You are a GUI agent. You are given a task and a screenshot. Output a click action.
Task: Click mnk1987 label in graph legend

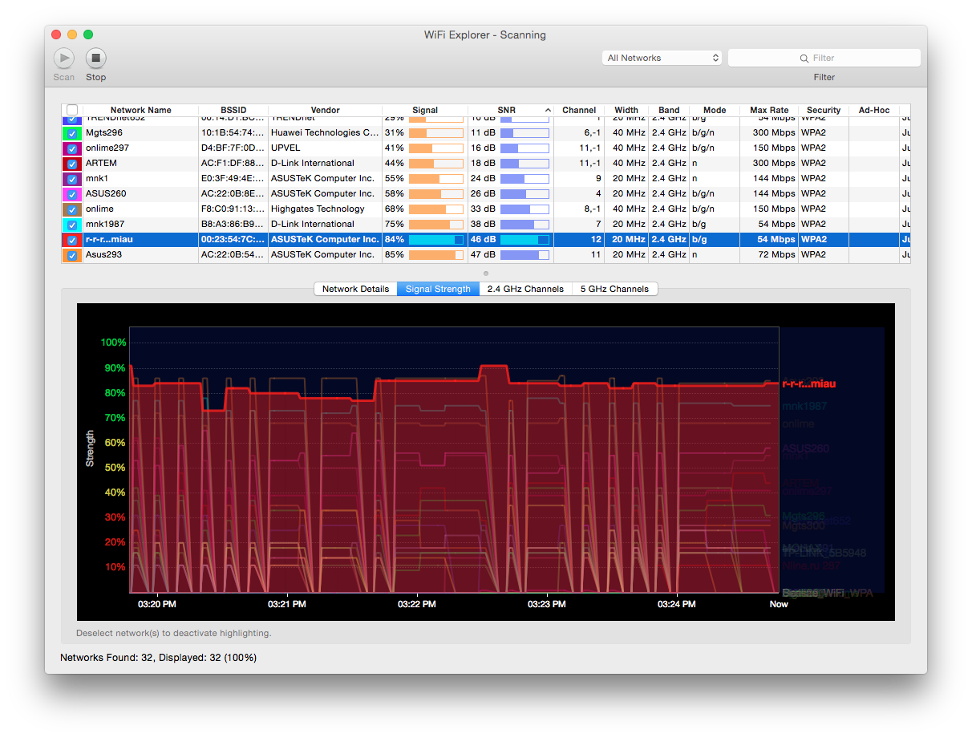tap(804, 407)
